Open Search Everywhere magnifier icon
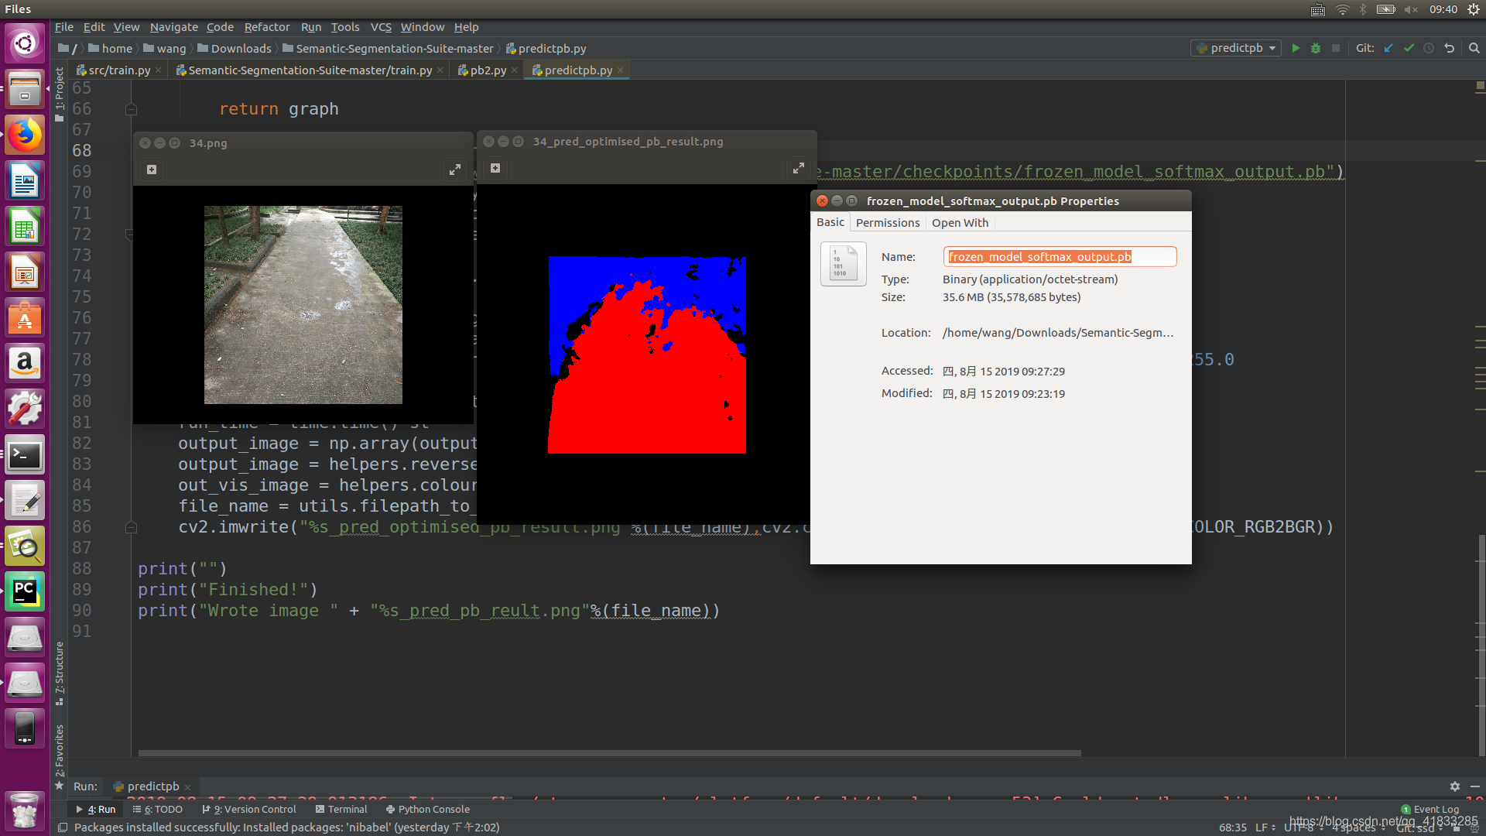The height and width of the screenshot is (836, 1486). pyautogui.click(x=1474, y=48)
